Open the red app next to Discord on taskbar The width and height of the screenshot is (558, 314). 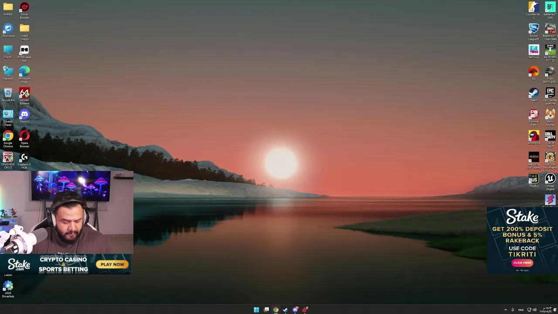tap(305, 310)
